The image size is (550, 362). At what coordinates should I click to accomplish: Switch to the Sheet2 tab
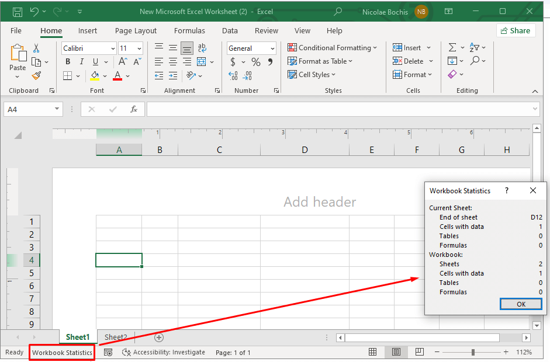pyautogui.click(x=116, y=337)
